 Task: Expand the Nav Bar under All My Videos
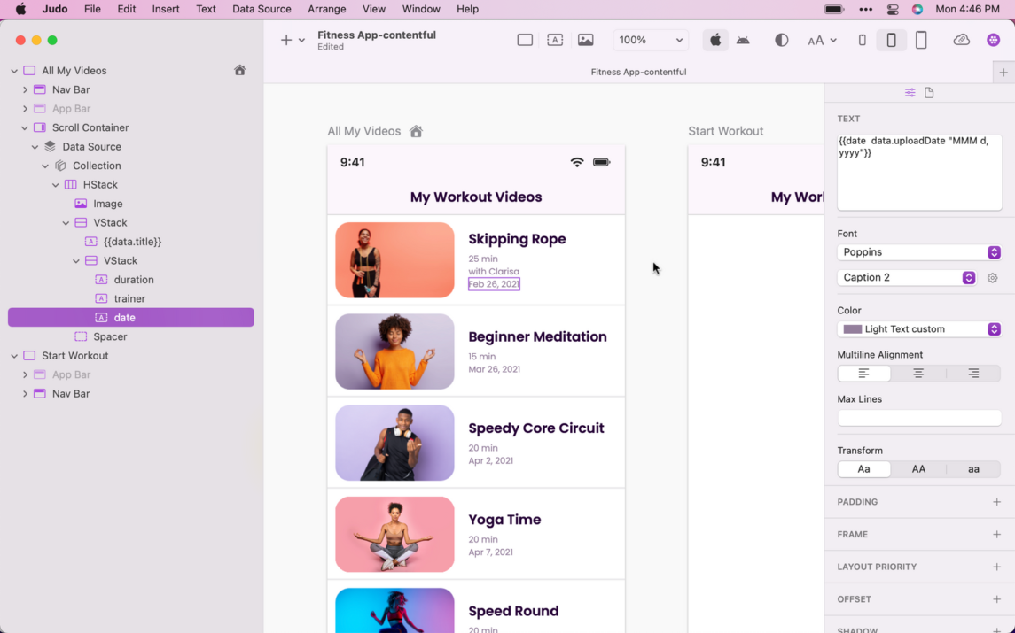click(x=25, y=90)
